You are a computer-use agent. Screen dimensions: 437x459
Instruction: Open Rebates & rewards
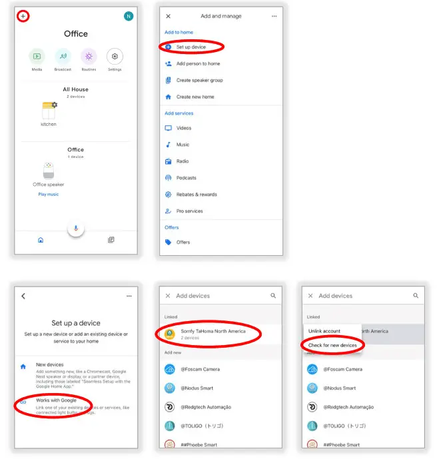(221, 195)
